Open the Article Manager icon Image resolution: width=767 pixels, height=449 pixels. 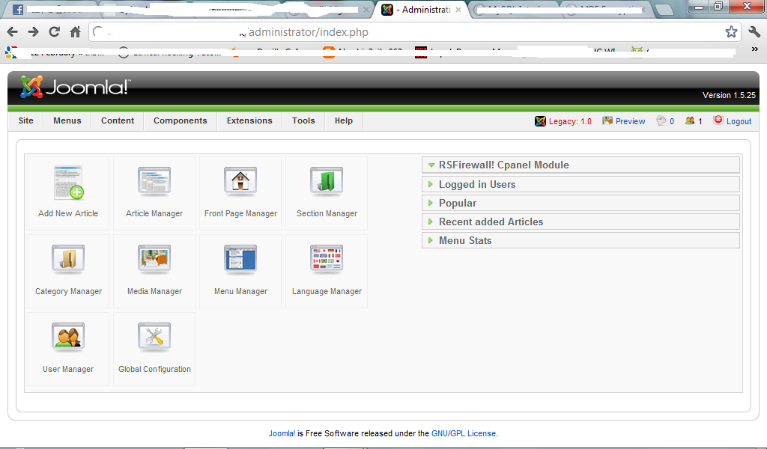(x=154, y=181)
